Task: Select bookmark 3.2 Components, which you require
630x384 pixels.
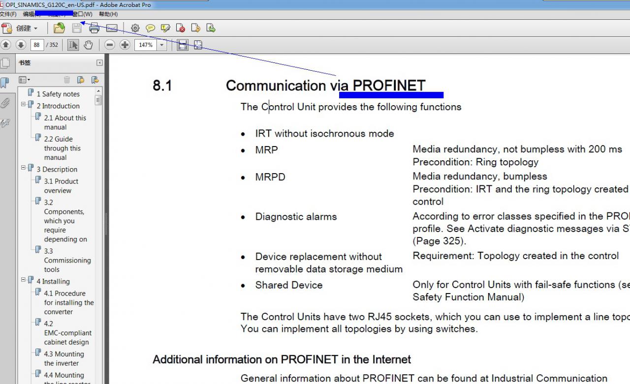Action: pos(65,221)
